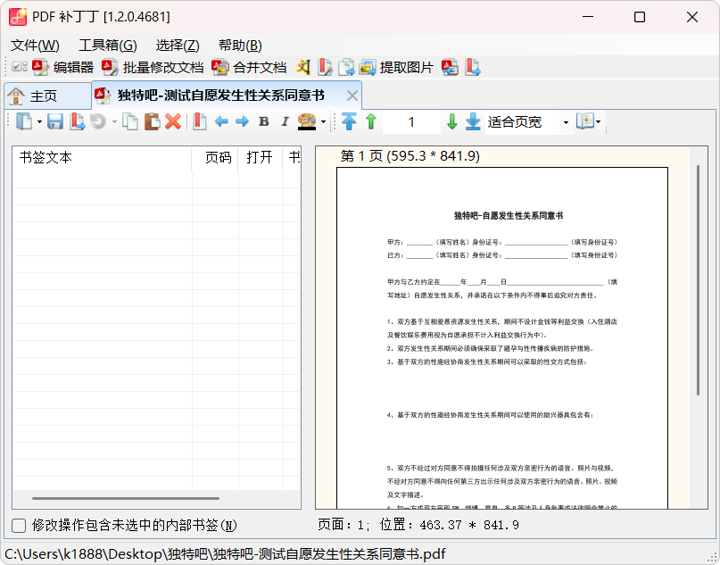This screenshot has height=565, width=720.
Task: Open 批量修改文档 batch modify tool
Action: click(x=153, y=68)
